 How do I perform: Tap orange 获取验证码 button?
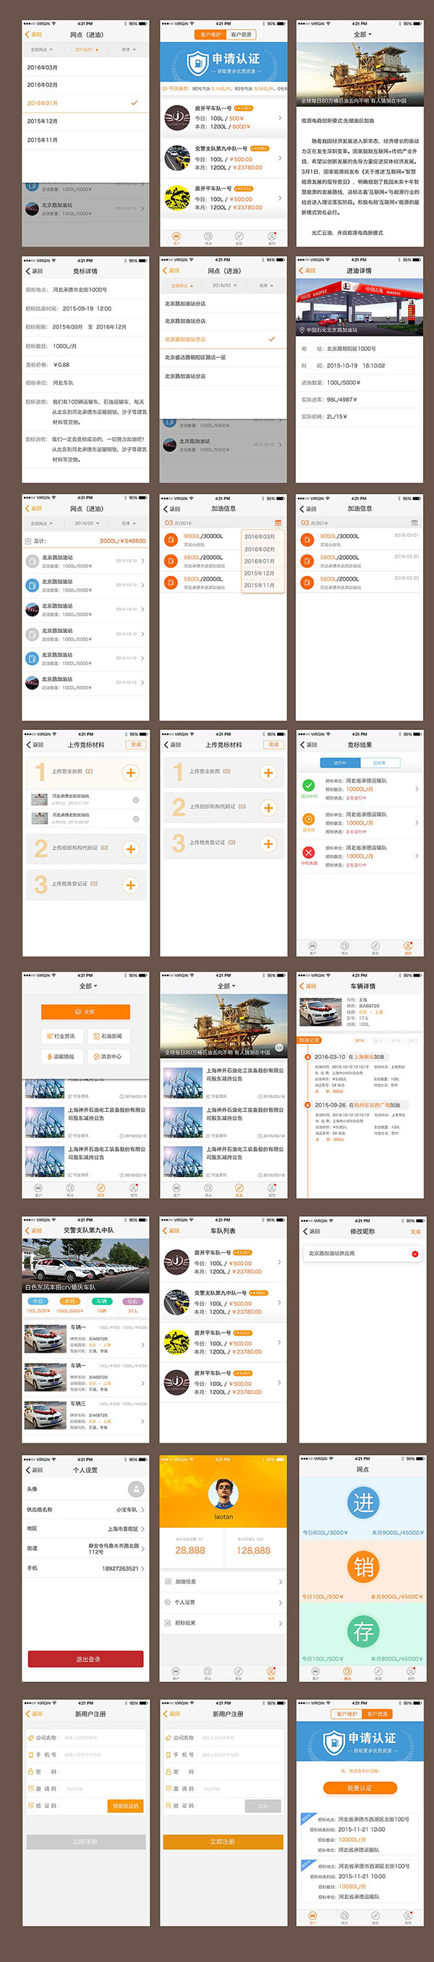126,1806
